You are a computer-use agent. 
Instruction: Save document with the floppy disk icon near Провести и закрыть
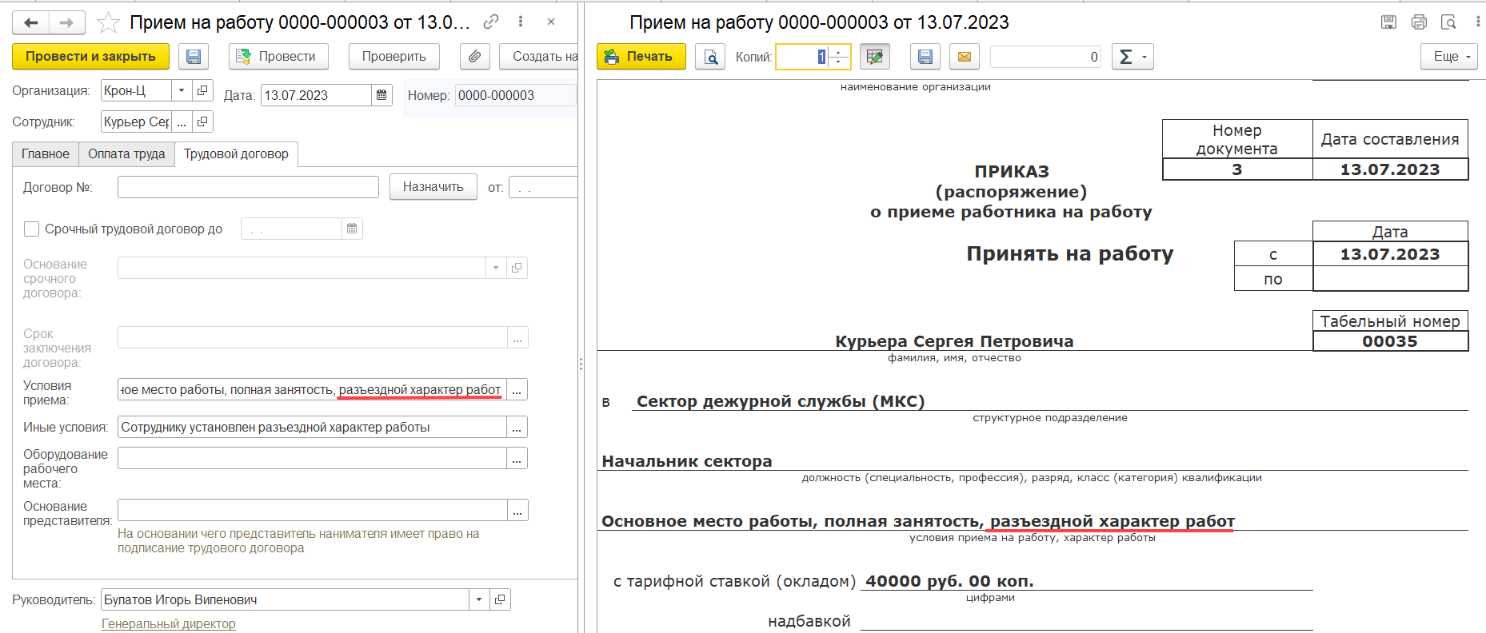(x=193, y=57)
